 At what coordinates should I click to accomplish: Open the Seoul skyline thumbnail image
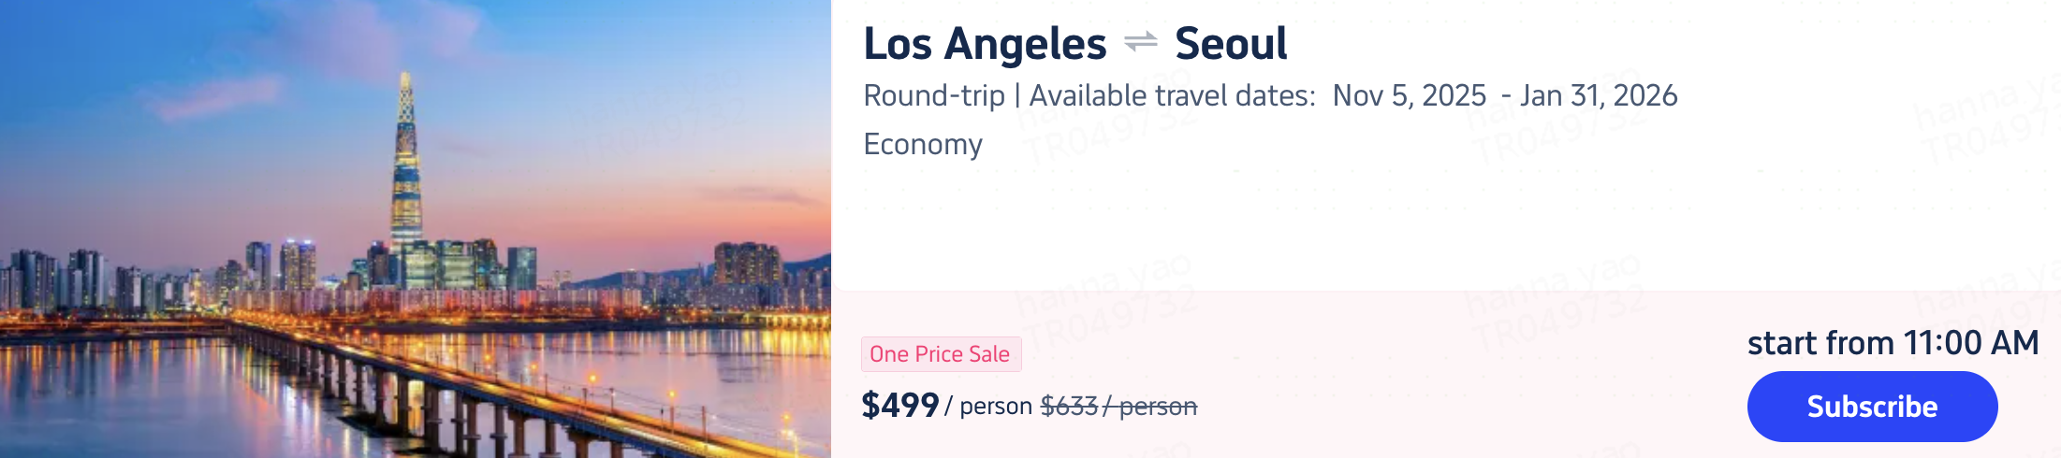point(416,229)
